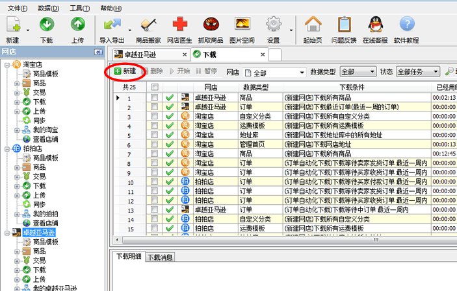Click the 上传 green up-arrow toolbar icon
457x291 pixels.
pos(78,25)
